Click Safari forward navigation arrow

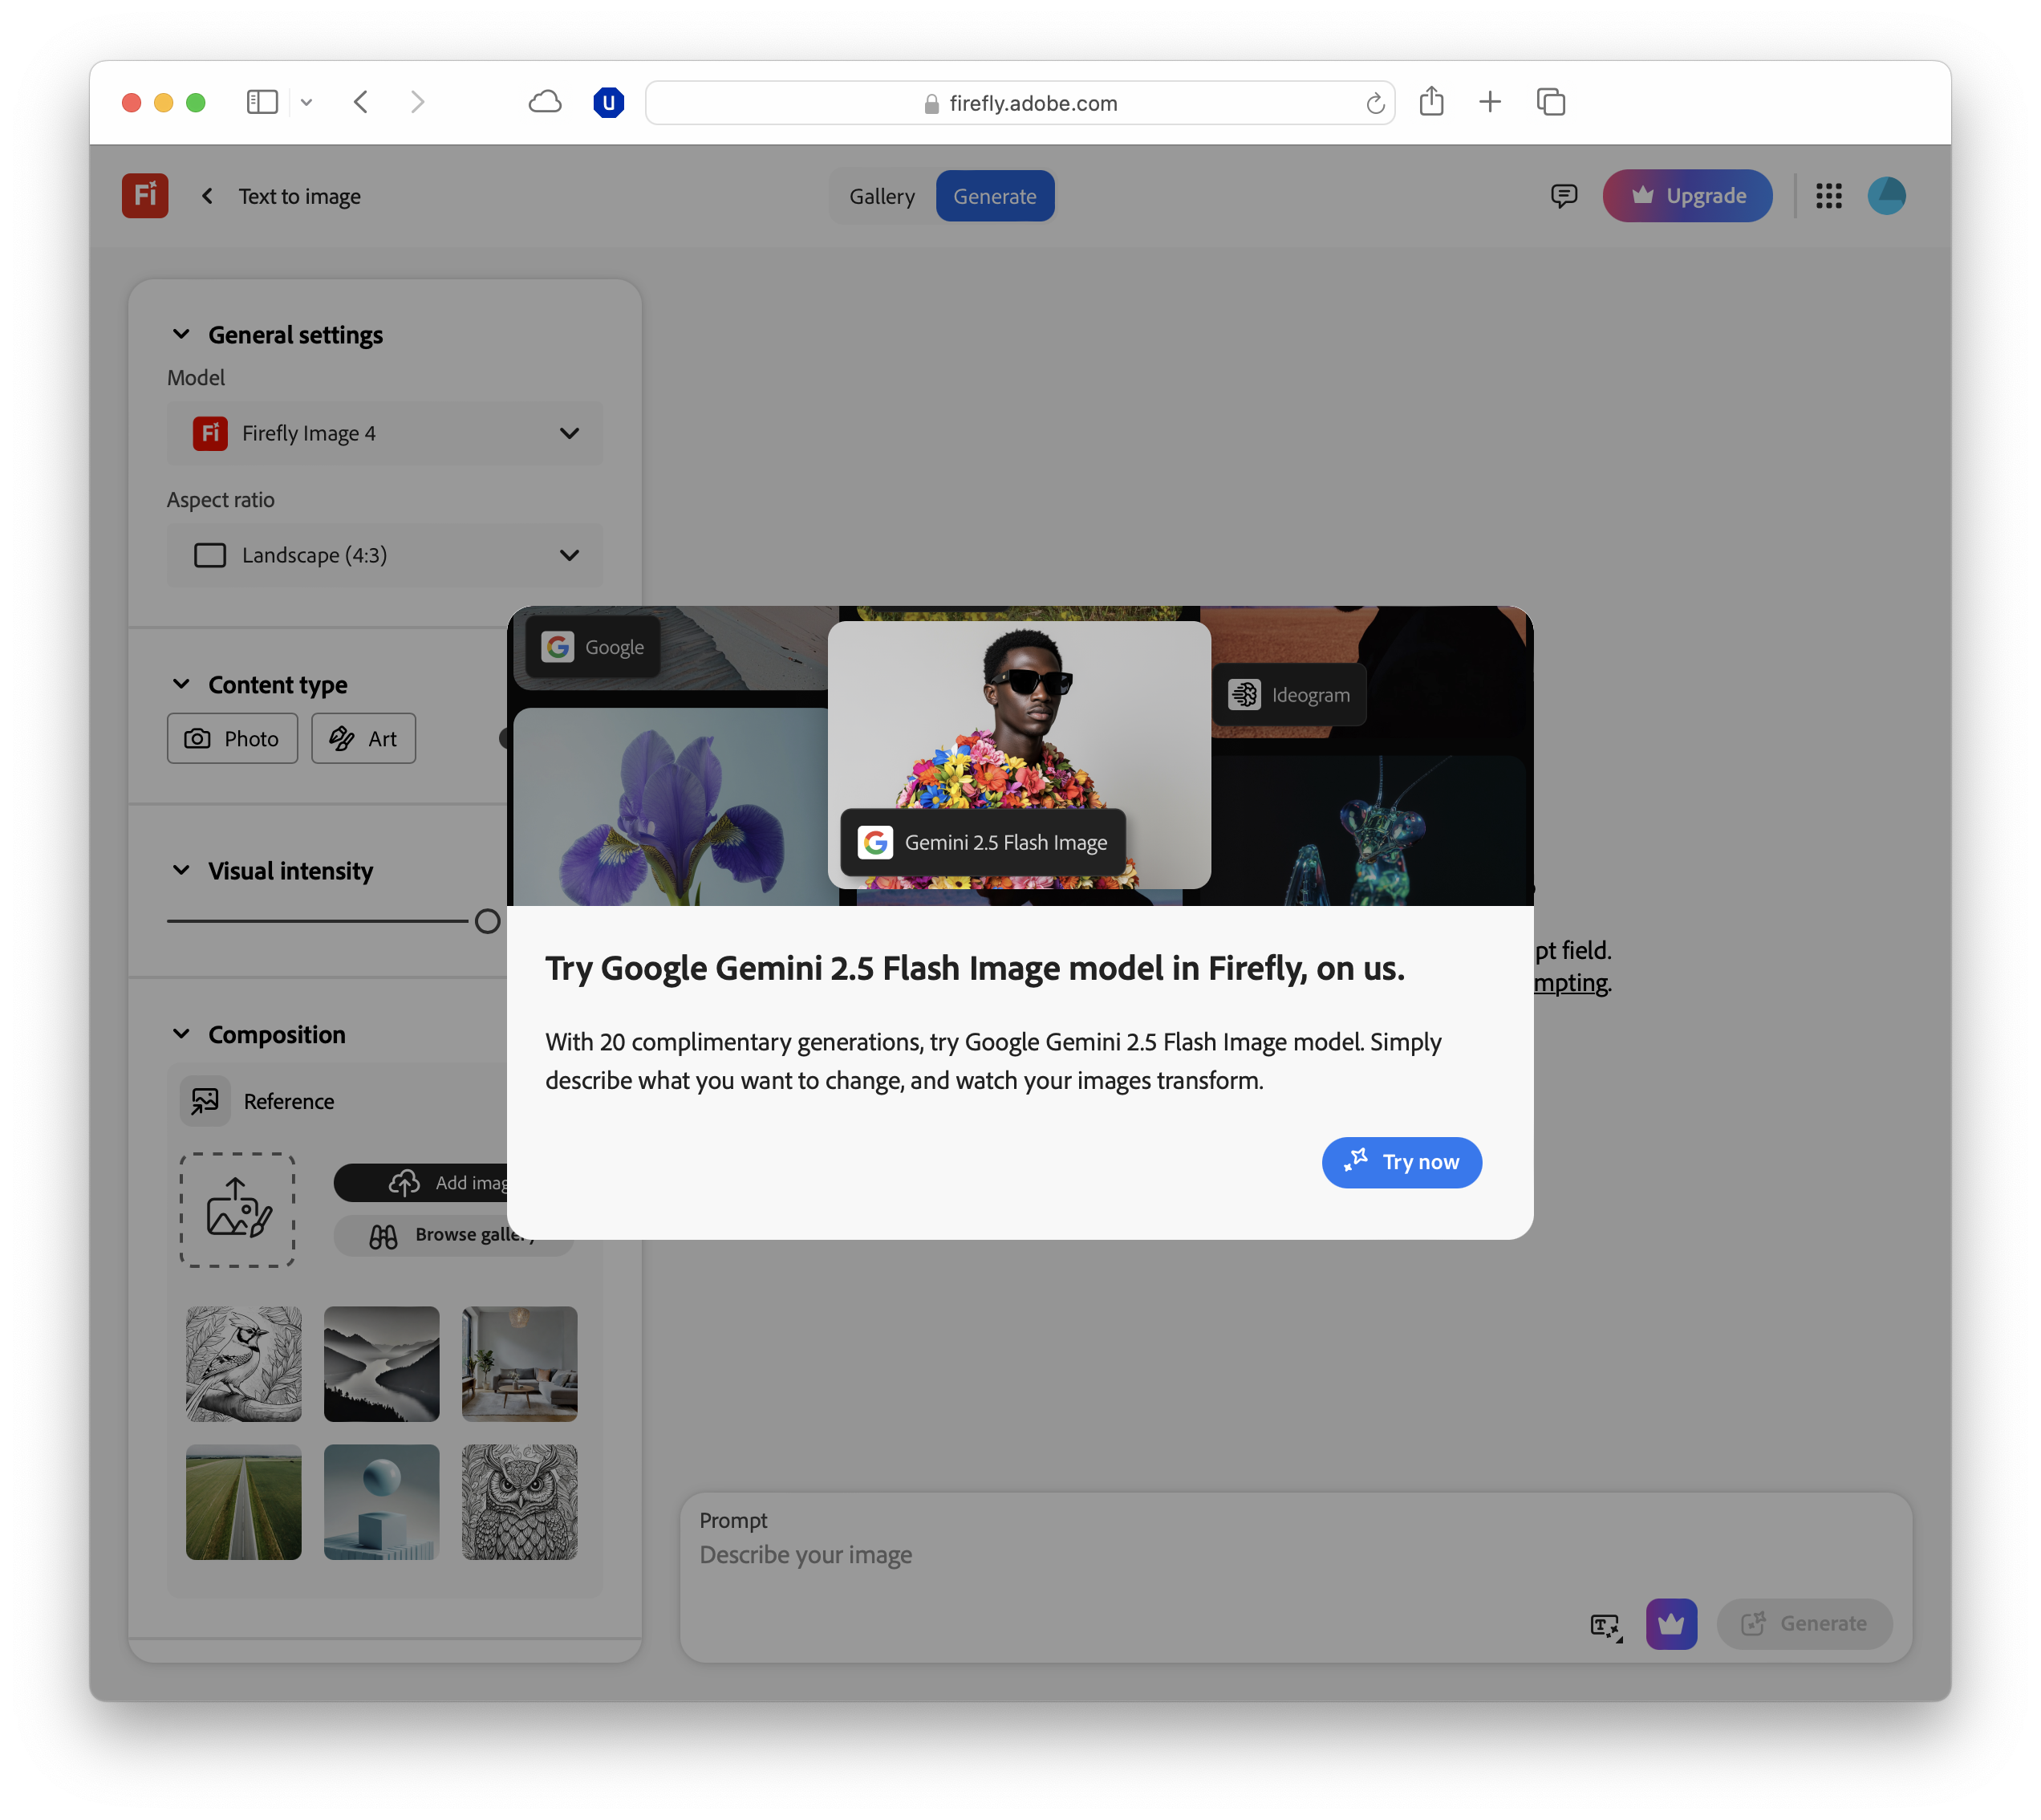pos(418,102)
